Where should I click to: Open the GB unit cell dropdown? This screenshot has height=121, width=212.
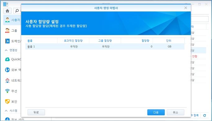[169, 47]
